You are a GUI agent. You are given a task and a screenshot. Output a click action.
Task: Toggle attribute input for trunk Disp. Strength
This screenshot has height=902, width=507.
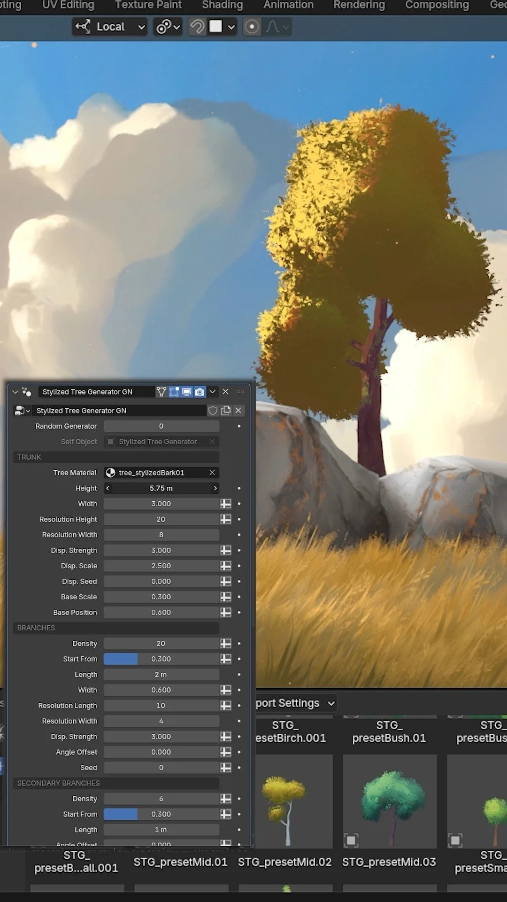(226, 550)
